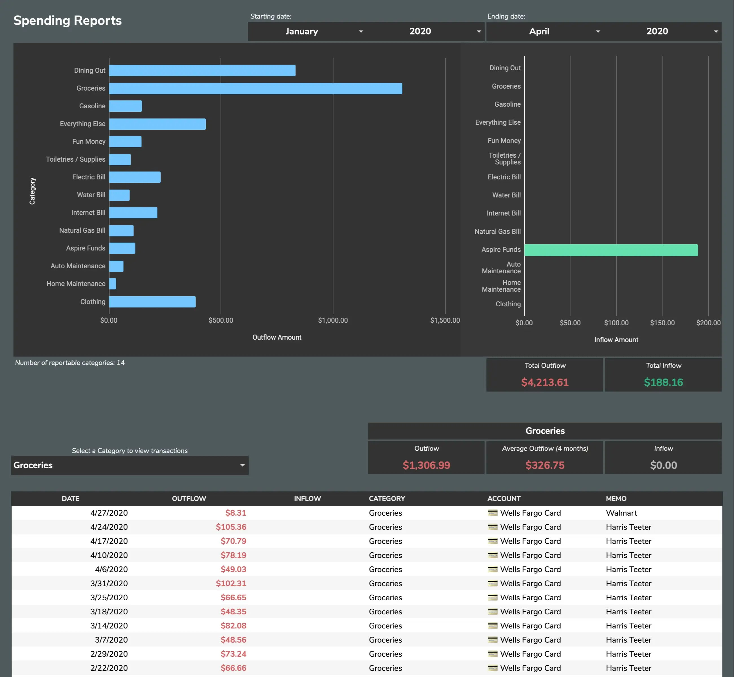Screen dimensions: 734x677
Task: Click the card icon in the 4/10/2020 row
Action: coord(492,555)
